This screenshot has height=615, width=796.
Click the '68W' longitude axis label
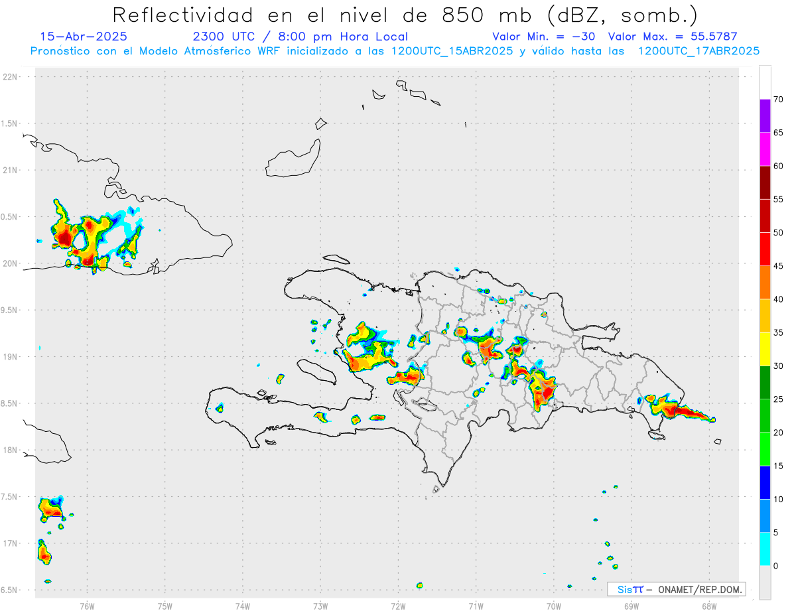709,605
